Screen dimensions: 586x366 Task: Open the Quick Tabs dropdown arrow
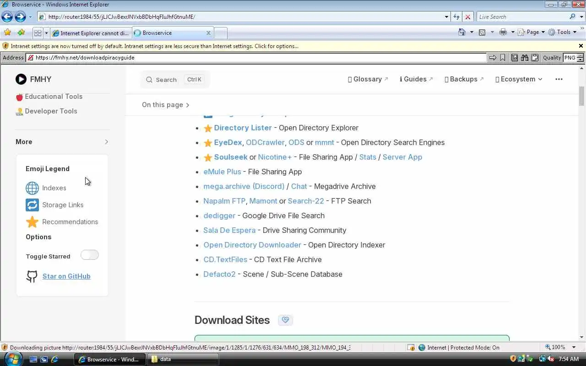click(x=46, y=33)
